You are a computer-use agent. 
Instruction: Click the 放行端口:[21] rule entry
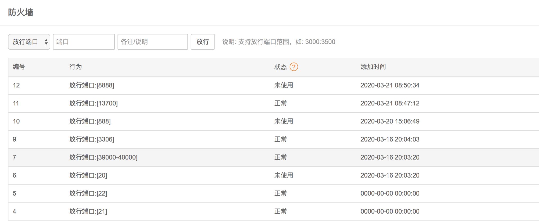[88, 211]
